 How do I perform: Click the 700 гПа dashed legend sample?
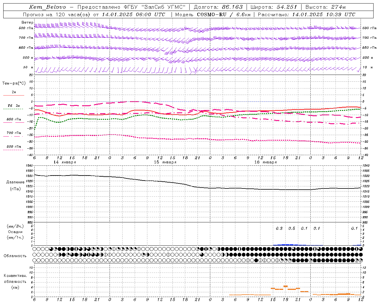pos(13,136)
